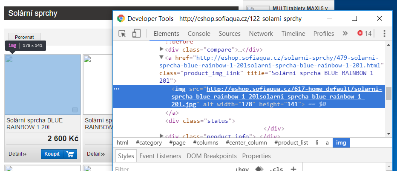Minimize the Developer Tools window
Viewport: 397px width, 171px height.
[x=330, y=18]
